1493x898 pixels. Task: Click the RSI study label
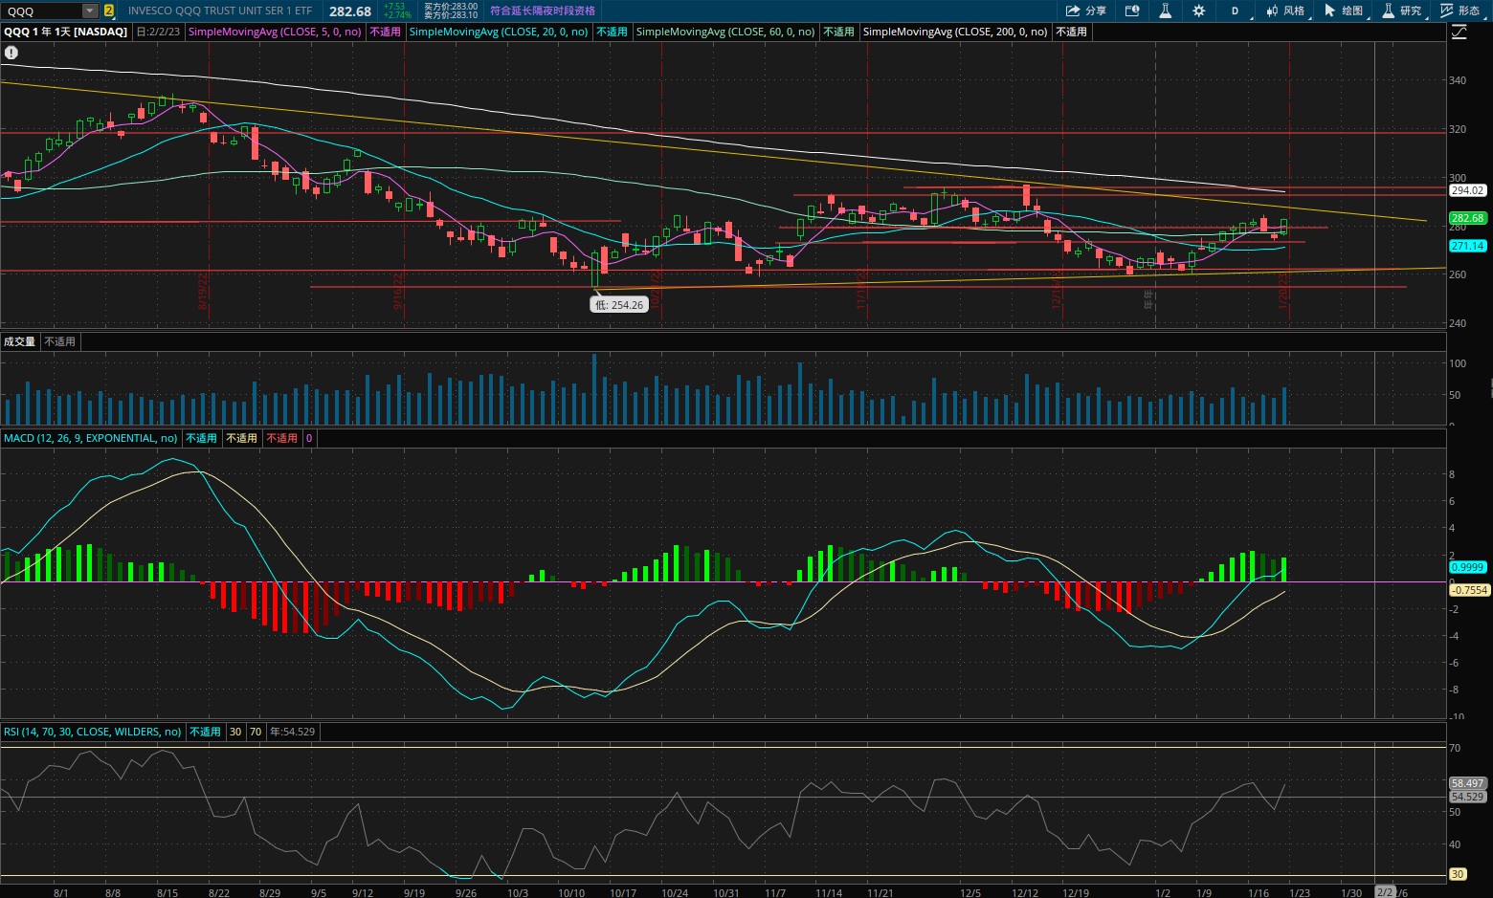92,732
